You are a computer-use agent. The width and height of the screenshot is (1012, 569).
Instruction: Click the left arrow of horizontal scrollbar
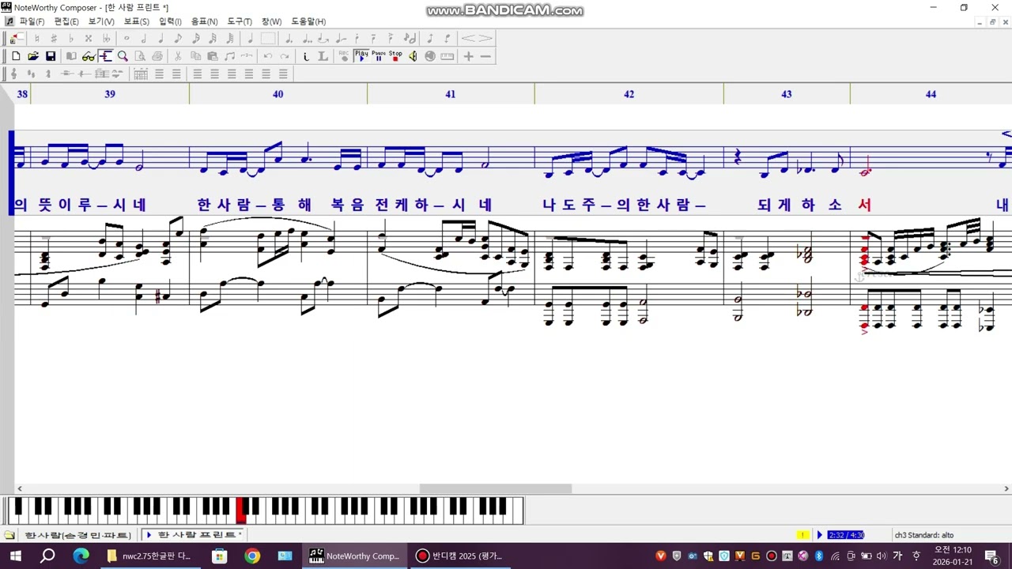coord(20,489)
